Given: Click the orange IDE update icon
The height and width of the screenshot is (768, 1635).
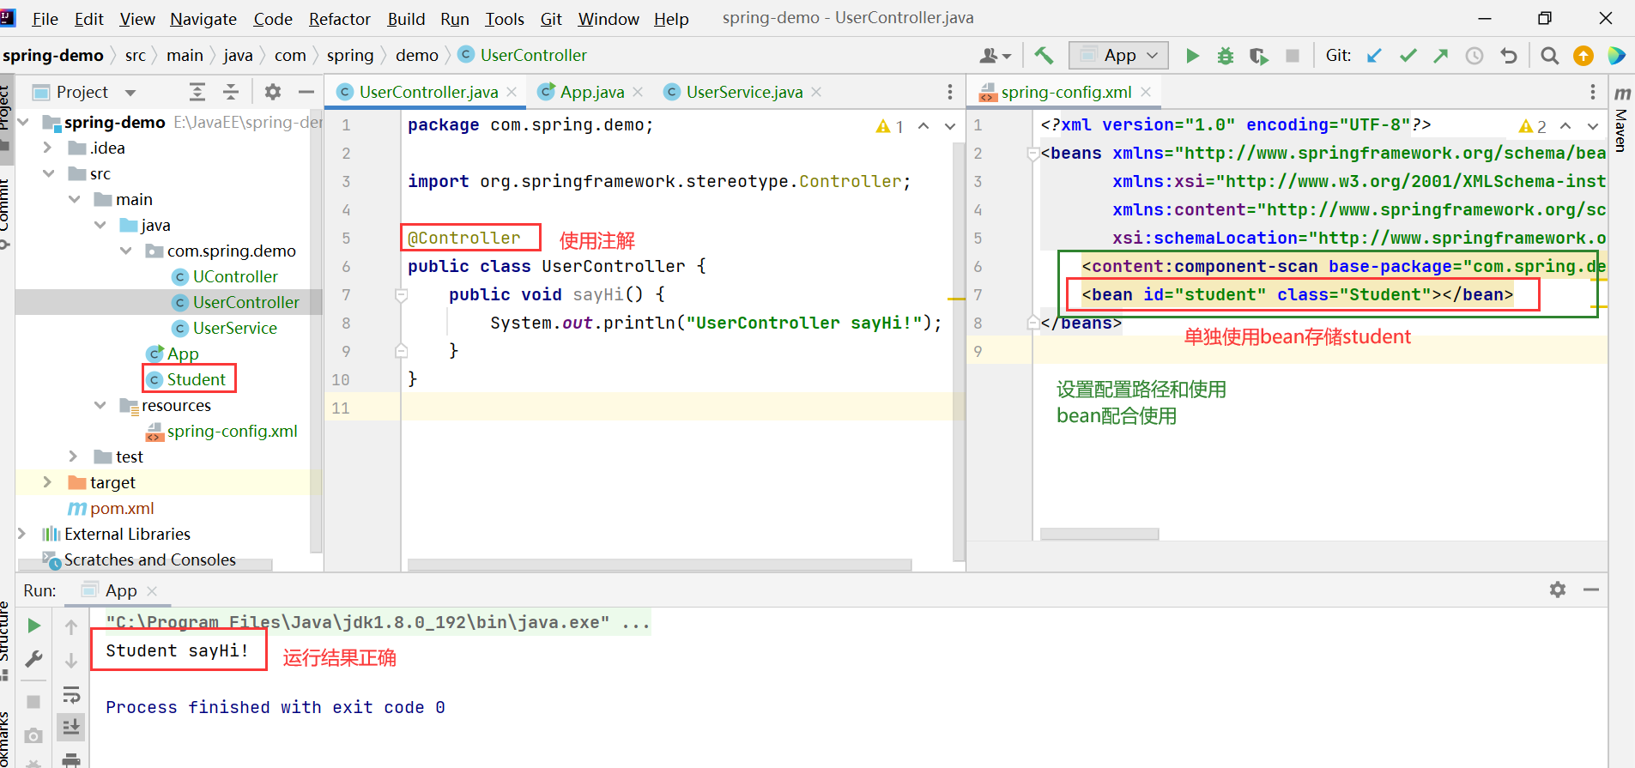Looking at the screenshot, I should click(x=1583, y=56).
